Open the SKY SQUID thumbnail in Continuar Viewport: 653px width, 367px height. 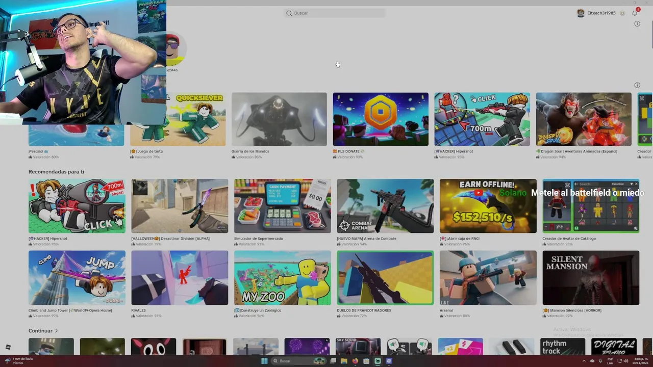[358, 346]
